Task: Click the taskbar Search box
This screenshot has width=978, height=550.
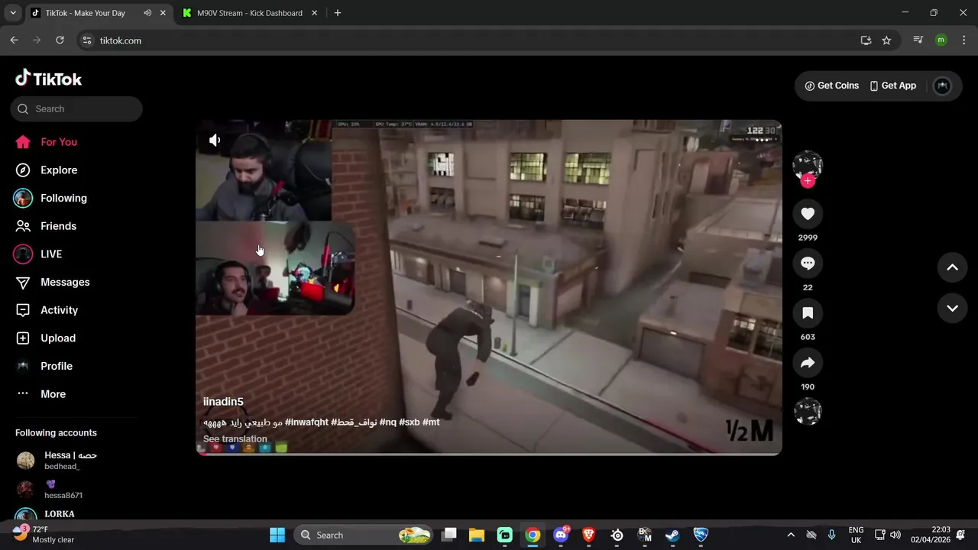Action: coord(363,535)
